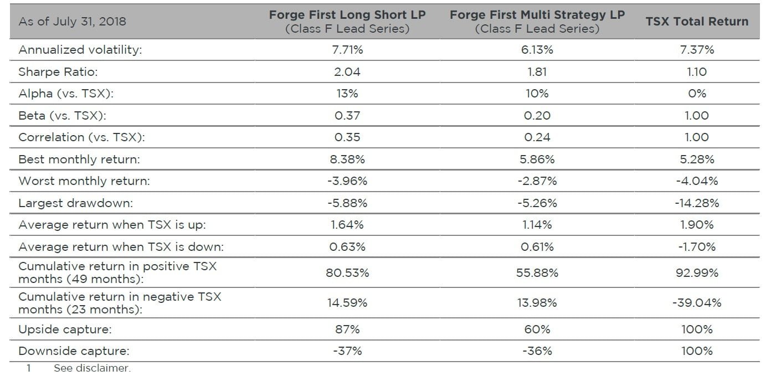Viewport: 771px width, 376px height.
Task: Select the Forge First Multi Strategy LP header
Action: click(x=537, y=22)
